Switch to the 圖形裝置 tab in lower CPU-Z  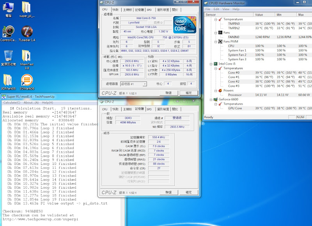point(163,109)
